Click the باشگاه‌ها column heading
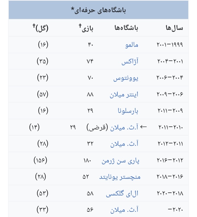 (x=126, y=28)
